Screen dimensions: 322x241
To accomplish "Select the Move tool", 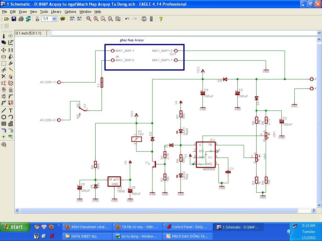I will (4, 50).
